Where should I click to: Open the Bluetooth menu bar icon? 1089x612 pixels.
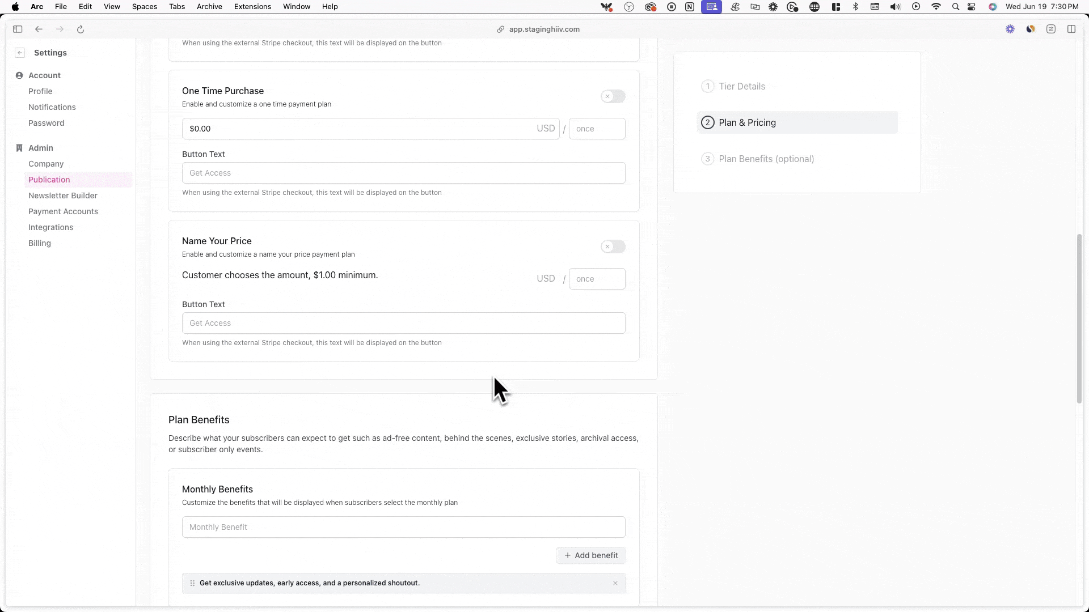pos(856,7)
